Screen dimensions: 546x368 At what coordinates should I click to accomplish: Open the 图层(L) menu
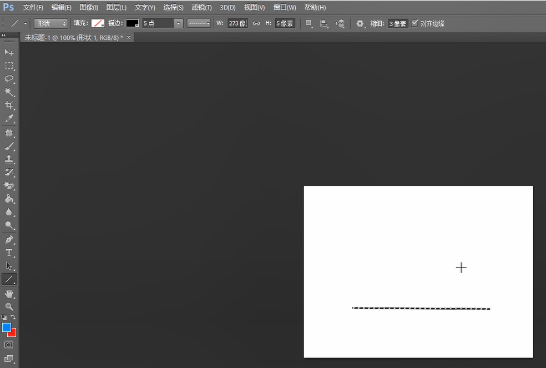click(x=116, y=7)
